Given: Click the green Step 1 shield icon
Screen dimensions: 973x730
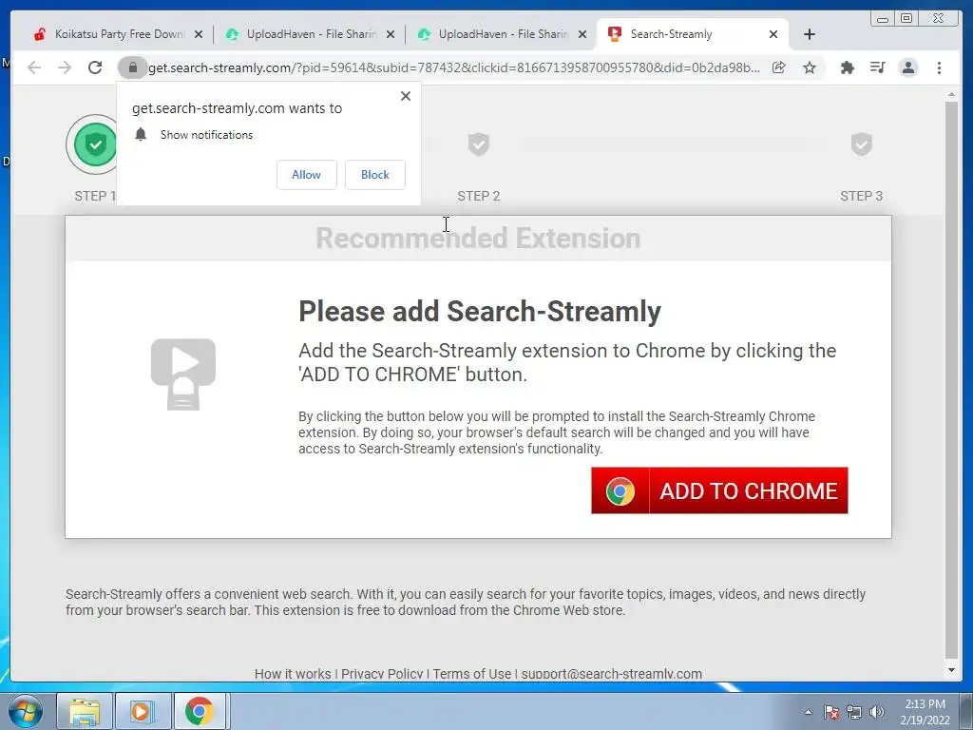Looking at the screenshot, I should coord(95,144).
